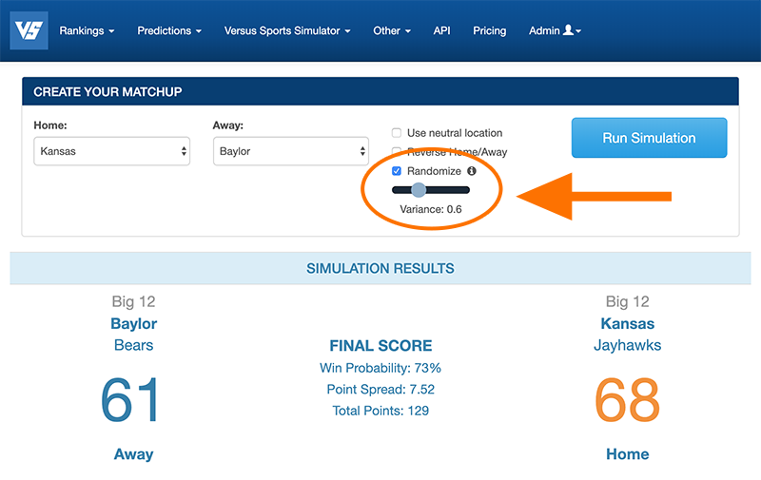Open Versus Sports Simulator menu
Screen dimensions: 761x480
click(x=287, y=30)
